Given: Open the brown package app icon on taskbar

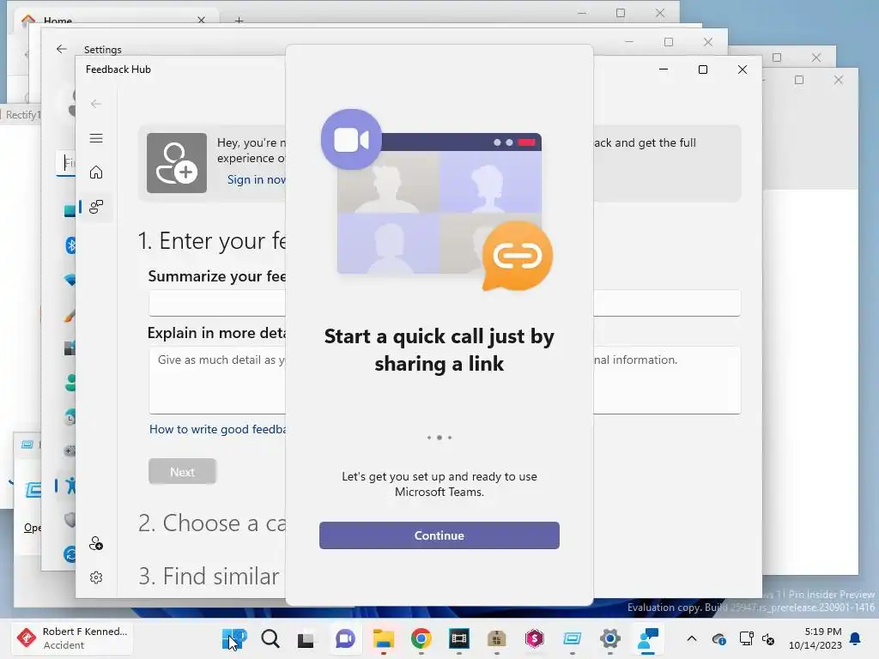Looking at the screenshot, I should coord(497,638).
